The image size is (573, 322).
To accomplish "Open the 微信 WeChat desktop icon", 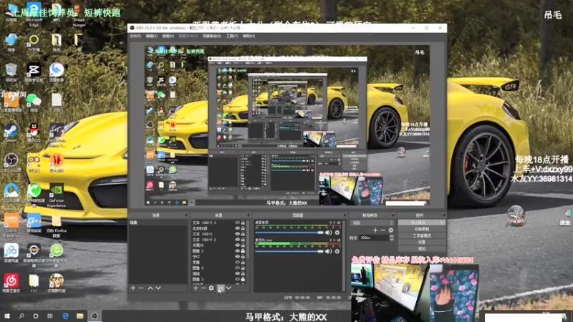I will 34,103.
